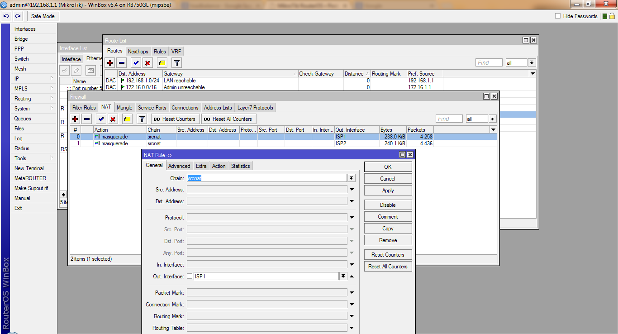This screenshot has width=618, height=334.
Task: Click the minus remove icon in Route List
Action: tap(122, 63)
